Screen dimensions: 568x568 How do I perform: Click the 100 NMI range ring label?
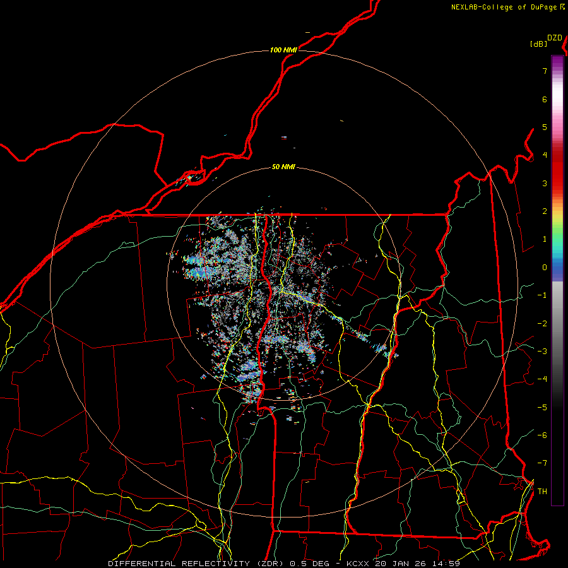click(283, 50)
